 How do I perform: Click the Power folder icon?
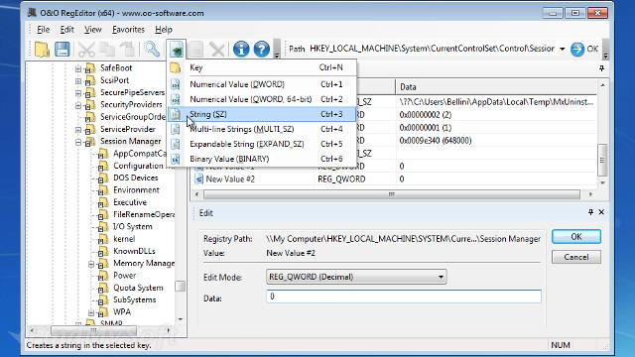(103, 276)
